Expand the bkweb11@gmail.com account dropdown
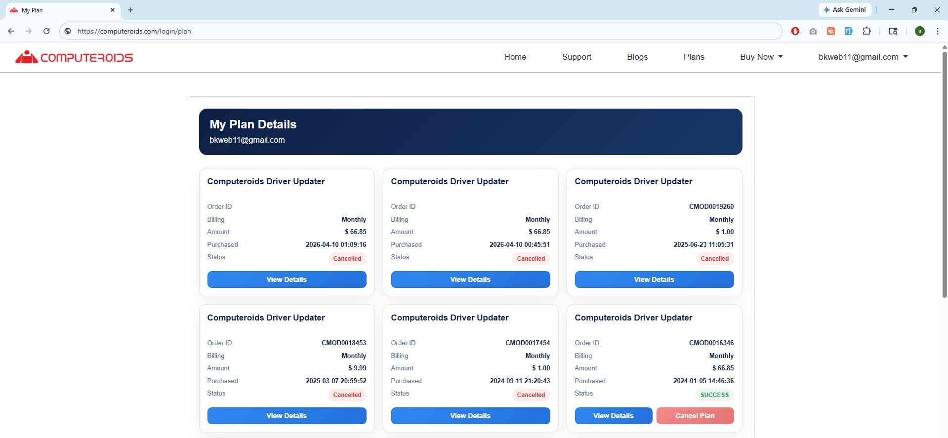948x438 pixels. [x=863, y=57]
